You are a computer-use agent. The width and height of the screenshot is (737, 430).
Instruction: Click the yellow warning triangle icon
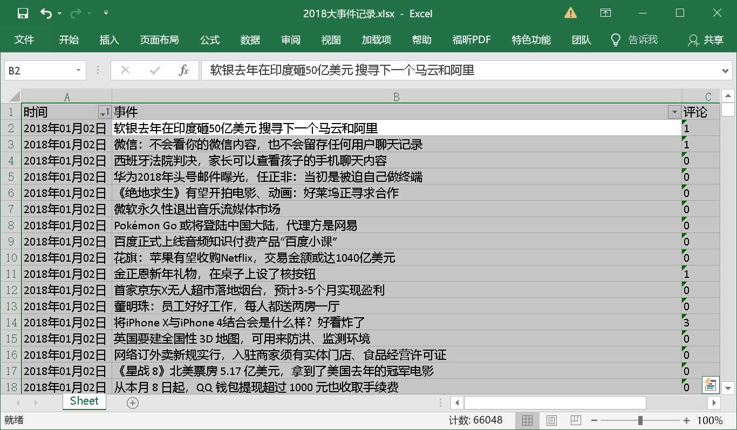pos(571,13)
